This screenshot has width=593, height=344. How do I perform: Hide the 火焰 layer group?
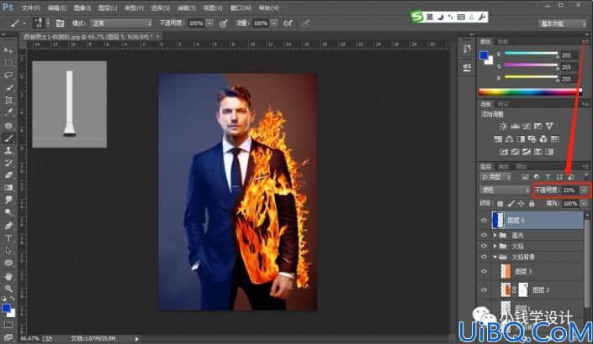[484, 246]
